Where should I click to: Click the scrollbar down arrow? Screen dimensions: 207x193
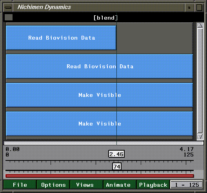[x=200, y=137]
